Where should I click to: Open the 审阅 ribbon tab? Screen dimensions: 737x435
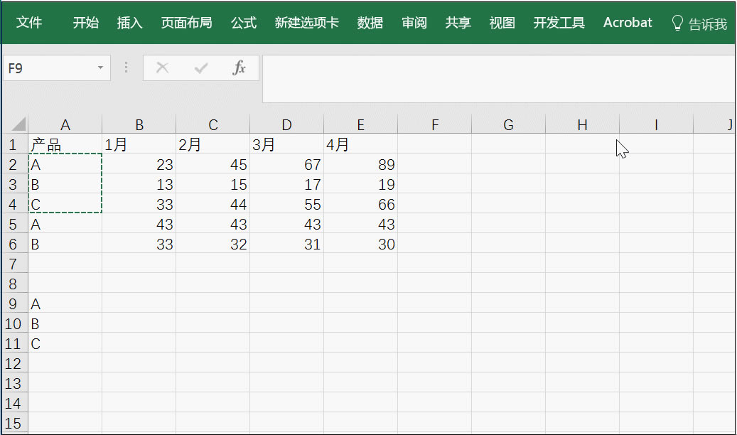(414, 23)
